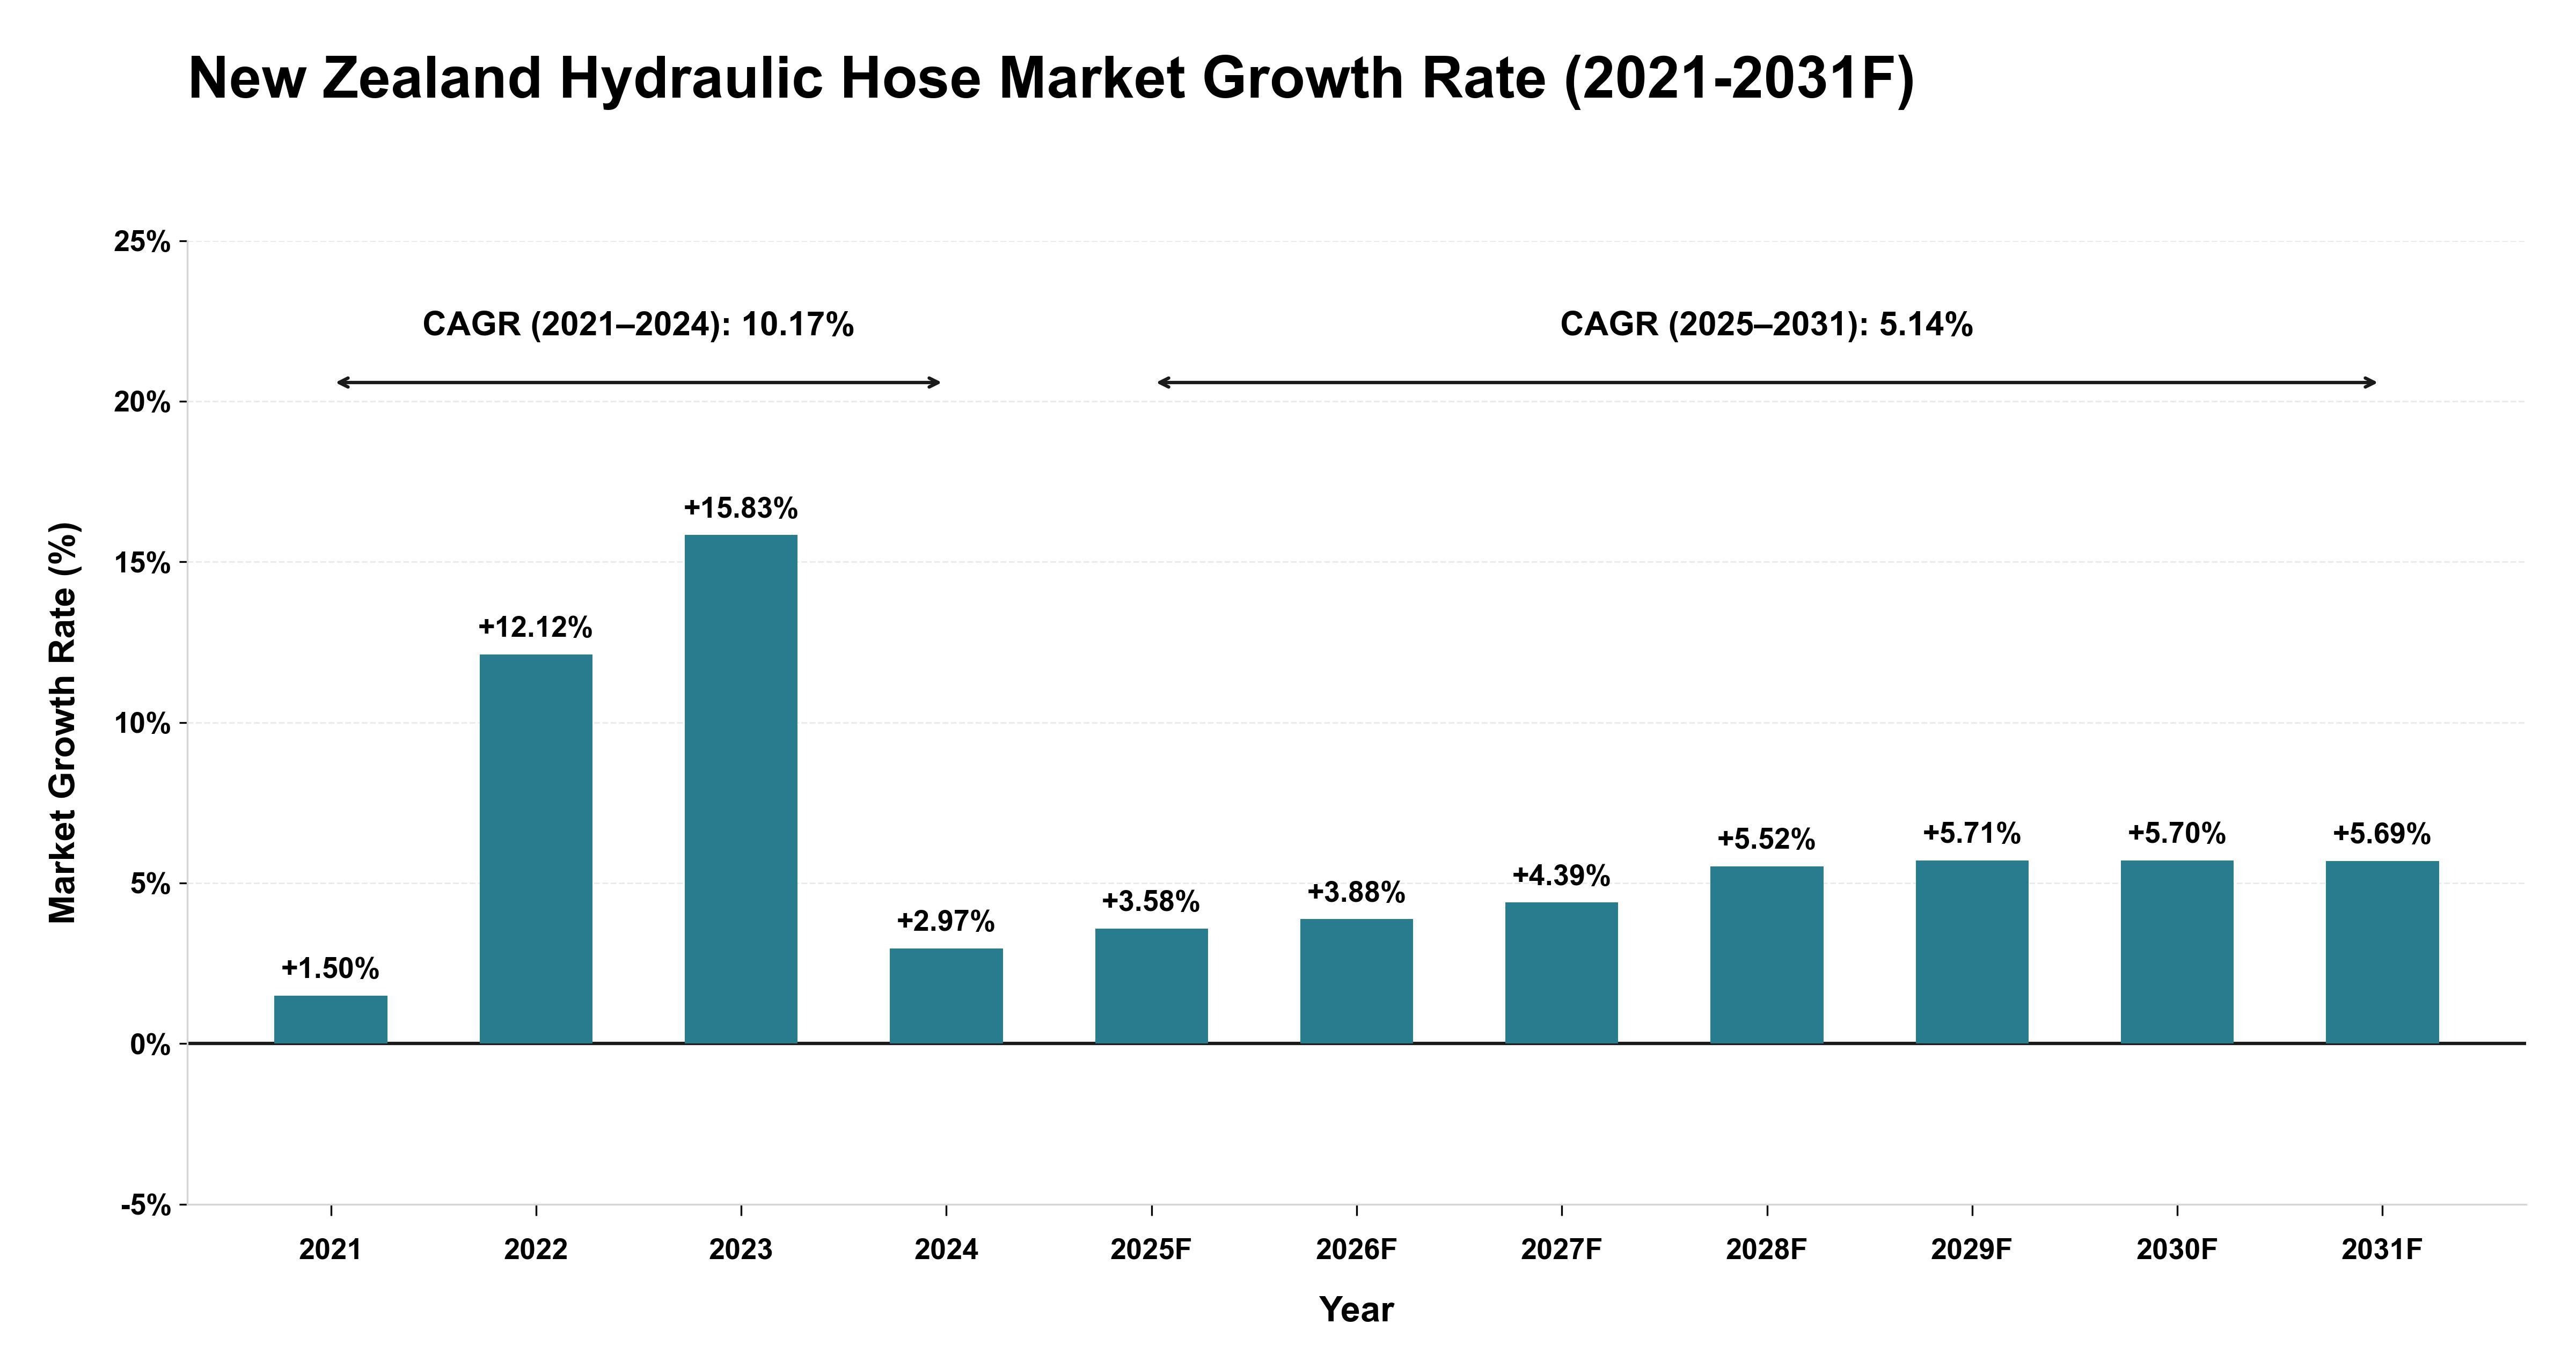The image size is (2576, 1368).
Task: Click the 2025F x-axis label
Action: point(1151,1250)
